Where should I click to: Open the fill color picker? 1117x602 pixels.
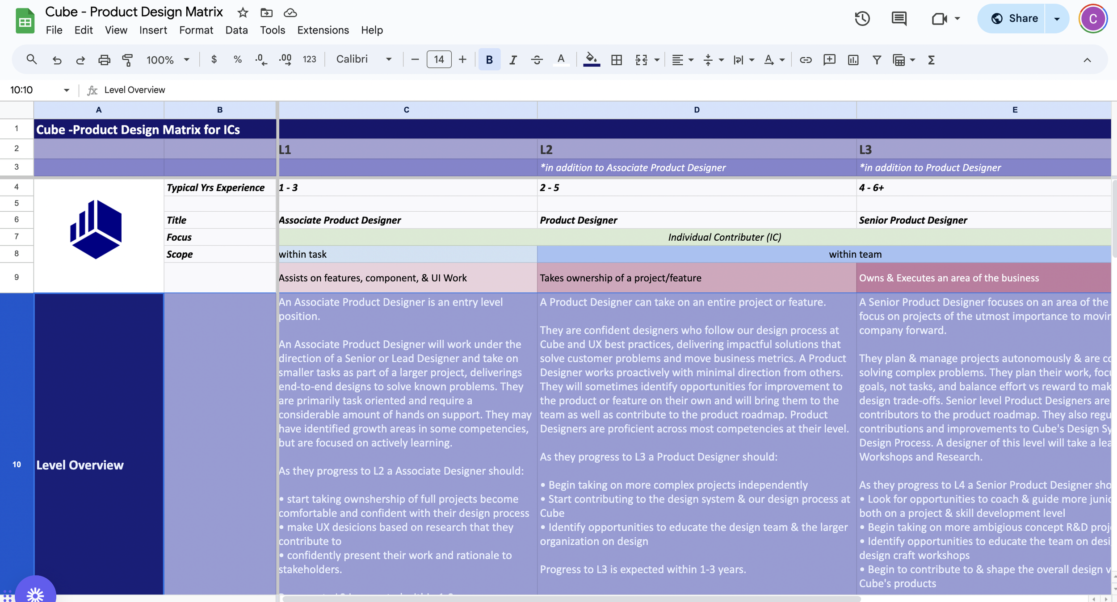(591, 59)
